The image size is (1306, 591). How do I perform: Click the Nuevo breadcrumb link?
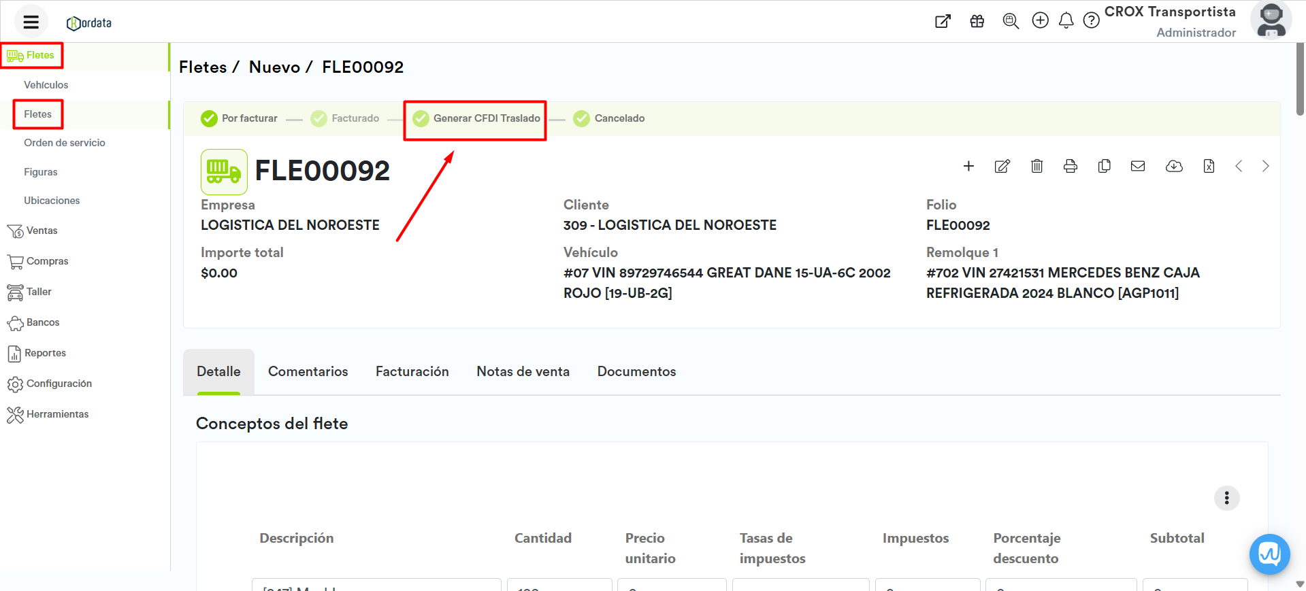(274, 67)
